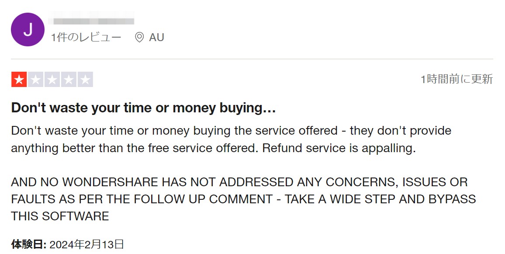Click the fifth grey star
Image resolution: width=505 pixels, height=254 pixels.
[85, 79]
